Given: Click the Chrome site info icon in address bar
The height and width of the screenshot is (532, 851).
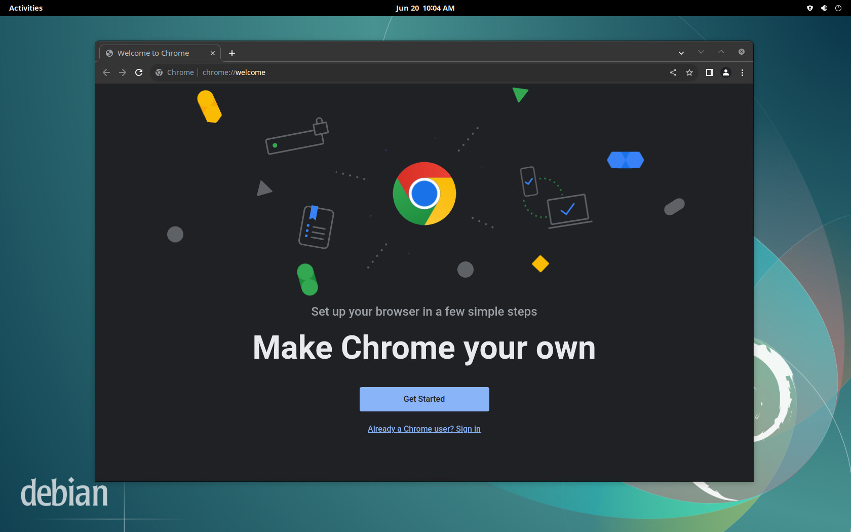Looking at the screenshot, I should 159,72.
